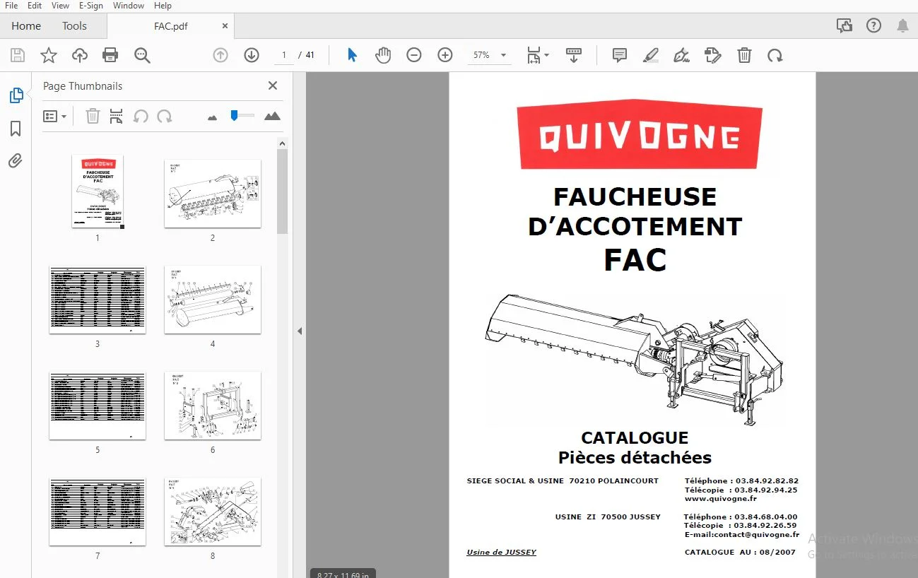
Task: Open the Find text magnifier
Action: point(142,55)
